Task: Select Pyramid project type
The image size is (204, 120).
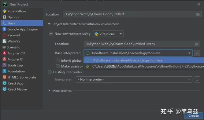Action: [22, 35]
